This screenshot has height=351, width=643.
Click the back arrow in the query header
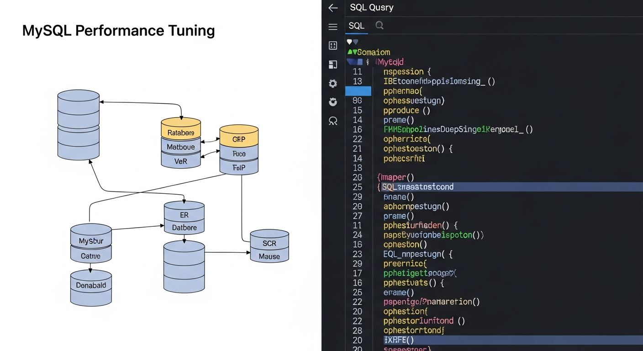click(x=333, y=8)
